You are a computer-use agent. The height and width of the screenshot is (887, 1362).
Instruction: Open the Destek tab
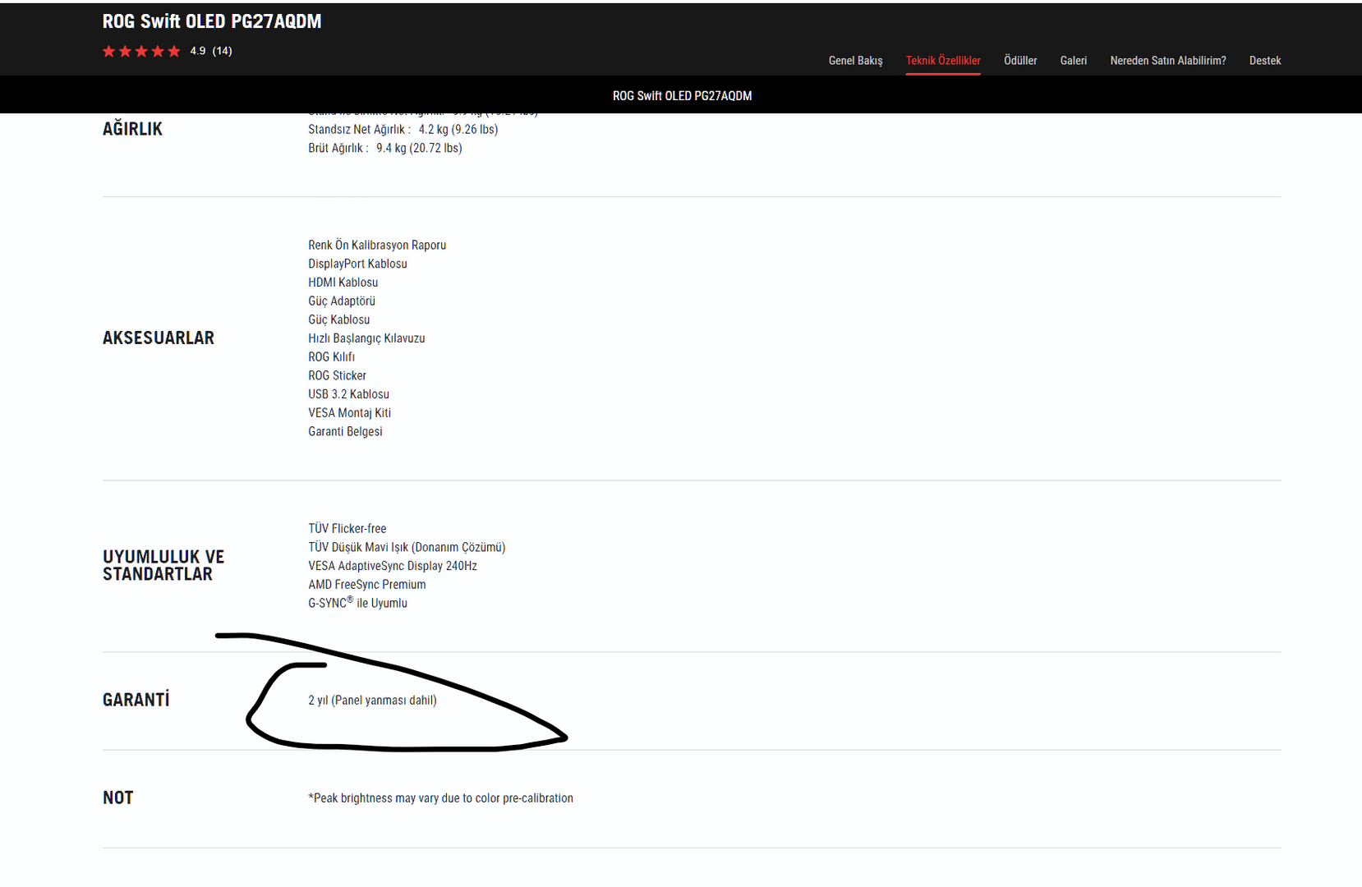[x=1265, y=61]
